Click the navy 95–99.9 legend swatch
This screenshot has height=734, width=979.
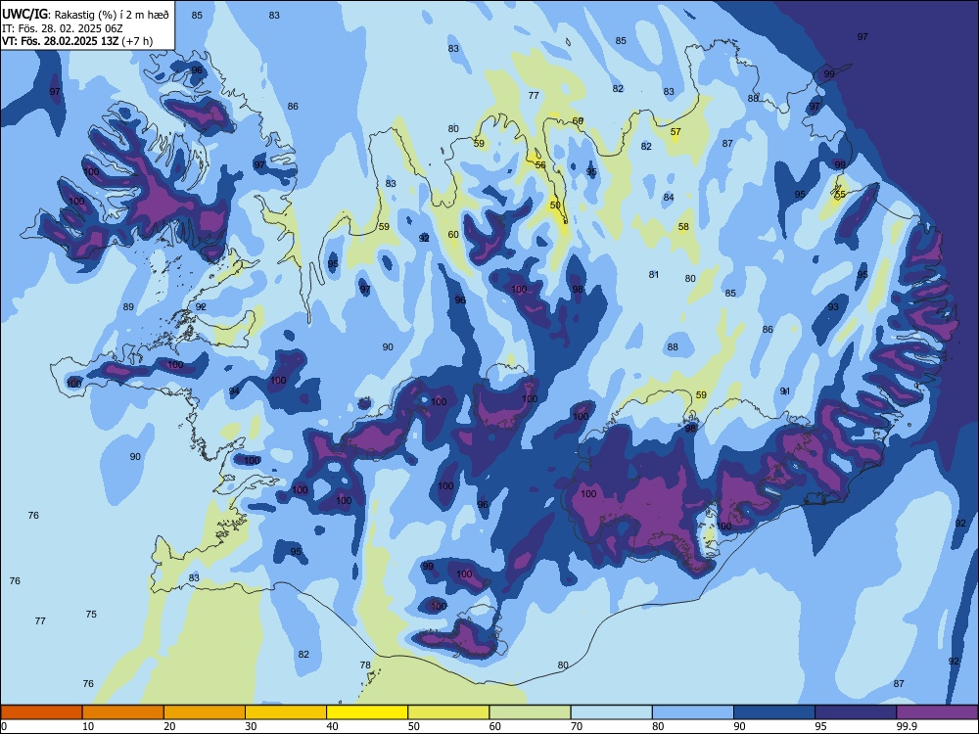[856, 712]
